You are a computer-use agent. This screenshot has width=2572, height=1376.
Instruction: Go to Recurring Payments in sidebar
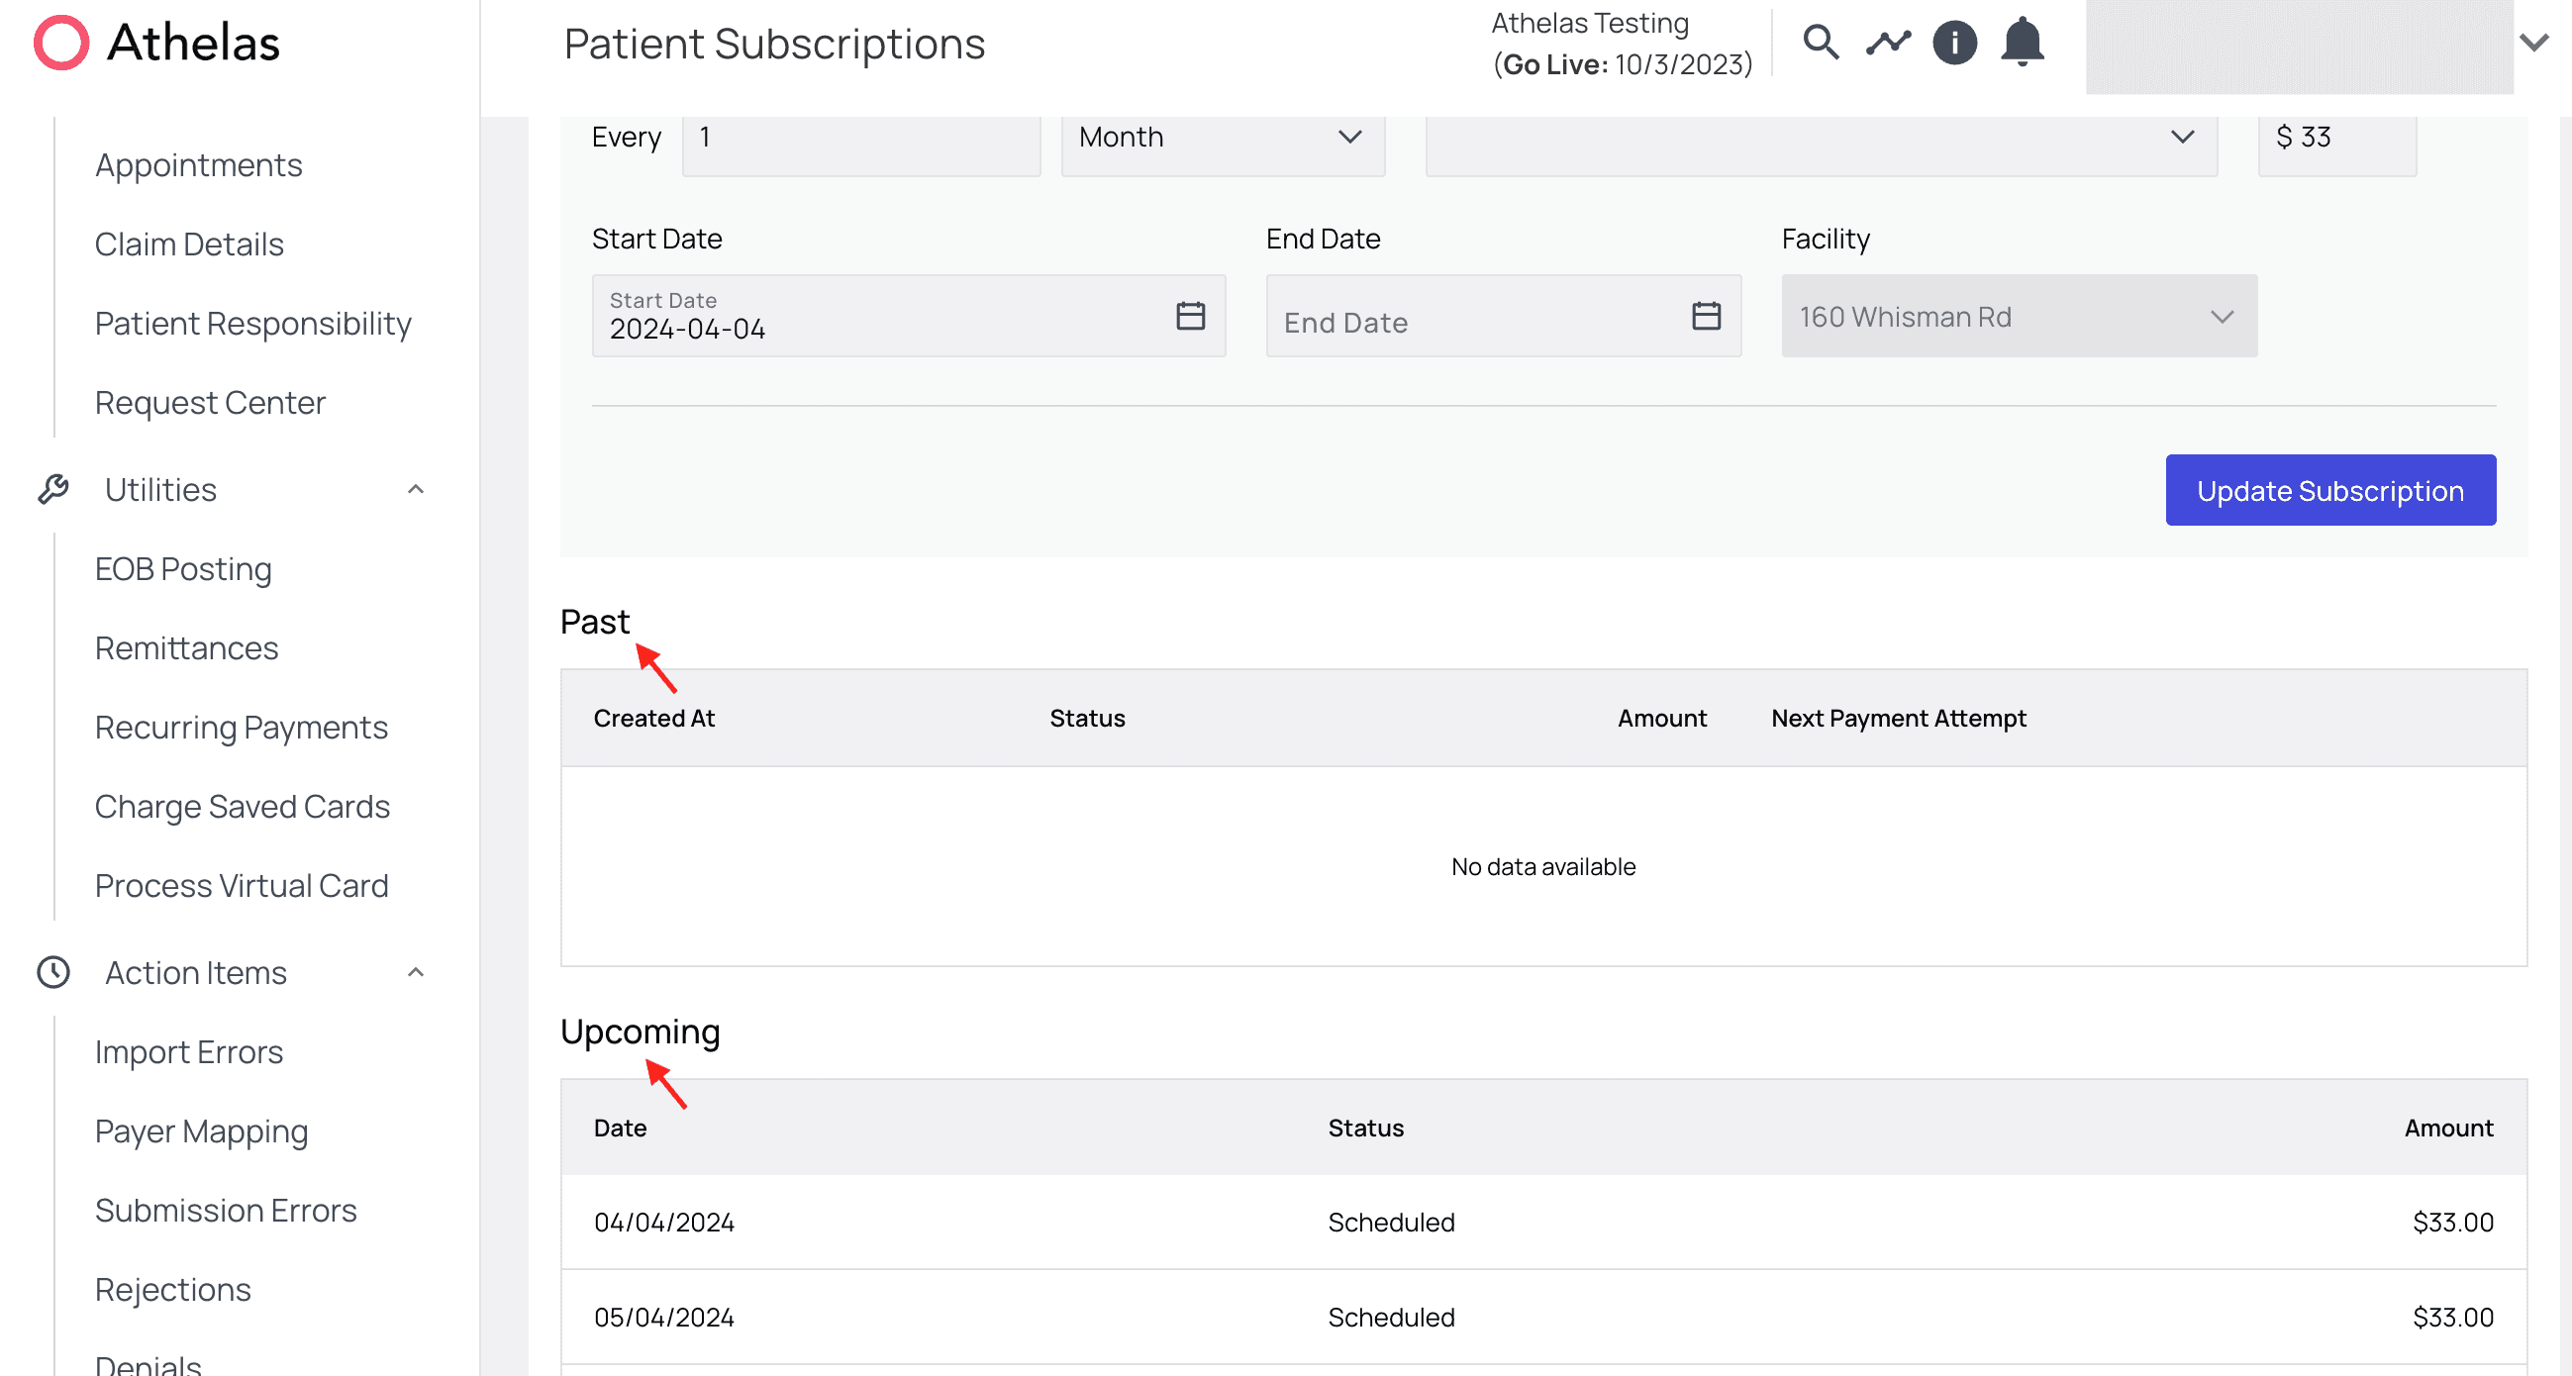(241, 727)
